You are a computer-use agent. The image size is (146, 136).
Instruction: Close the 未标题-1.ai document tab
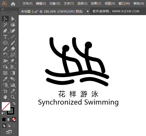88,11
